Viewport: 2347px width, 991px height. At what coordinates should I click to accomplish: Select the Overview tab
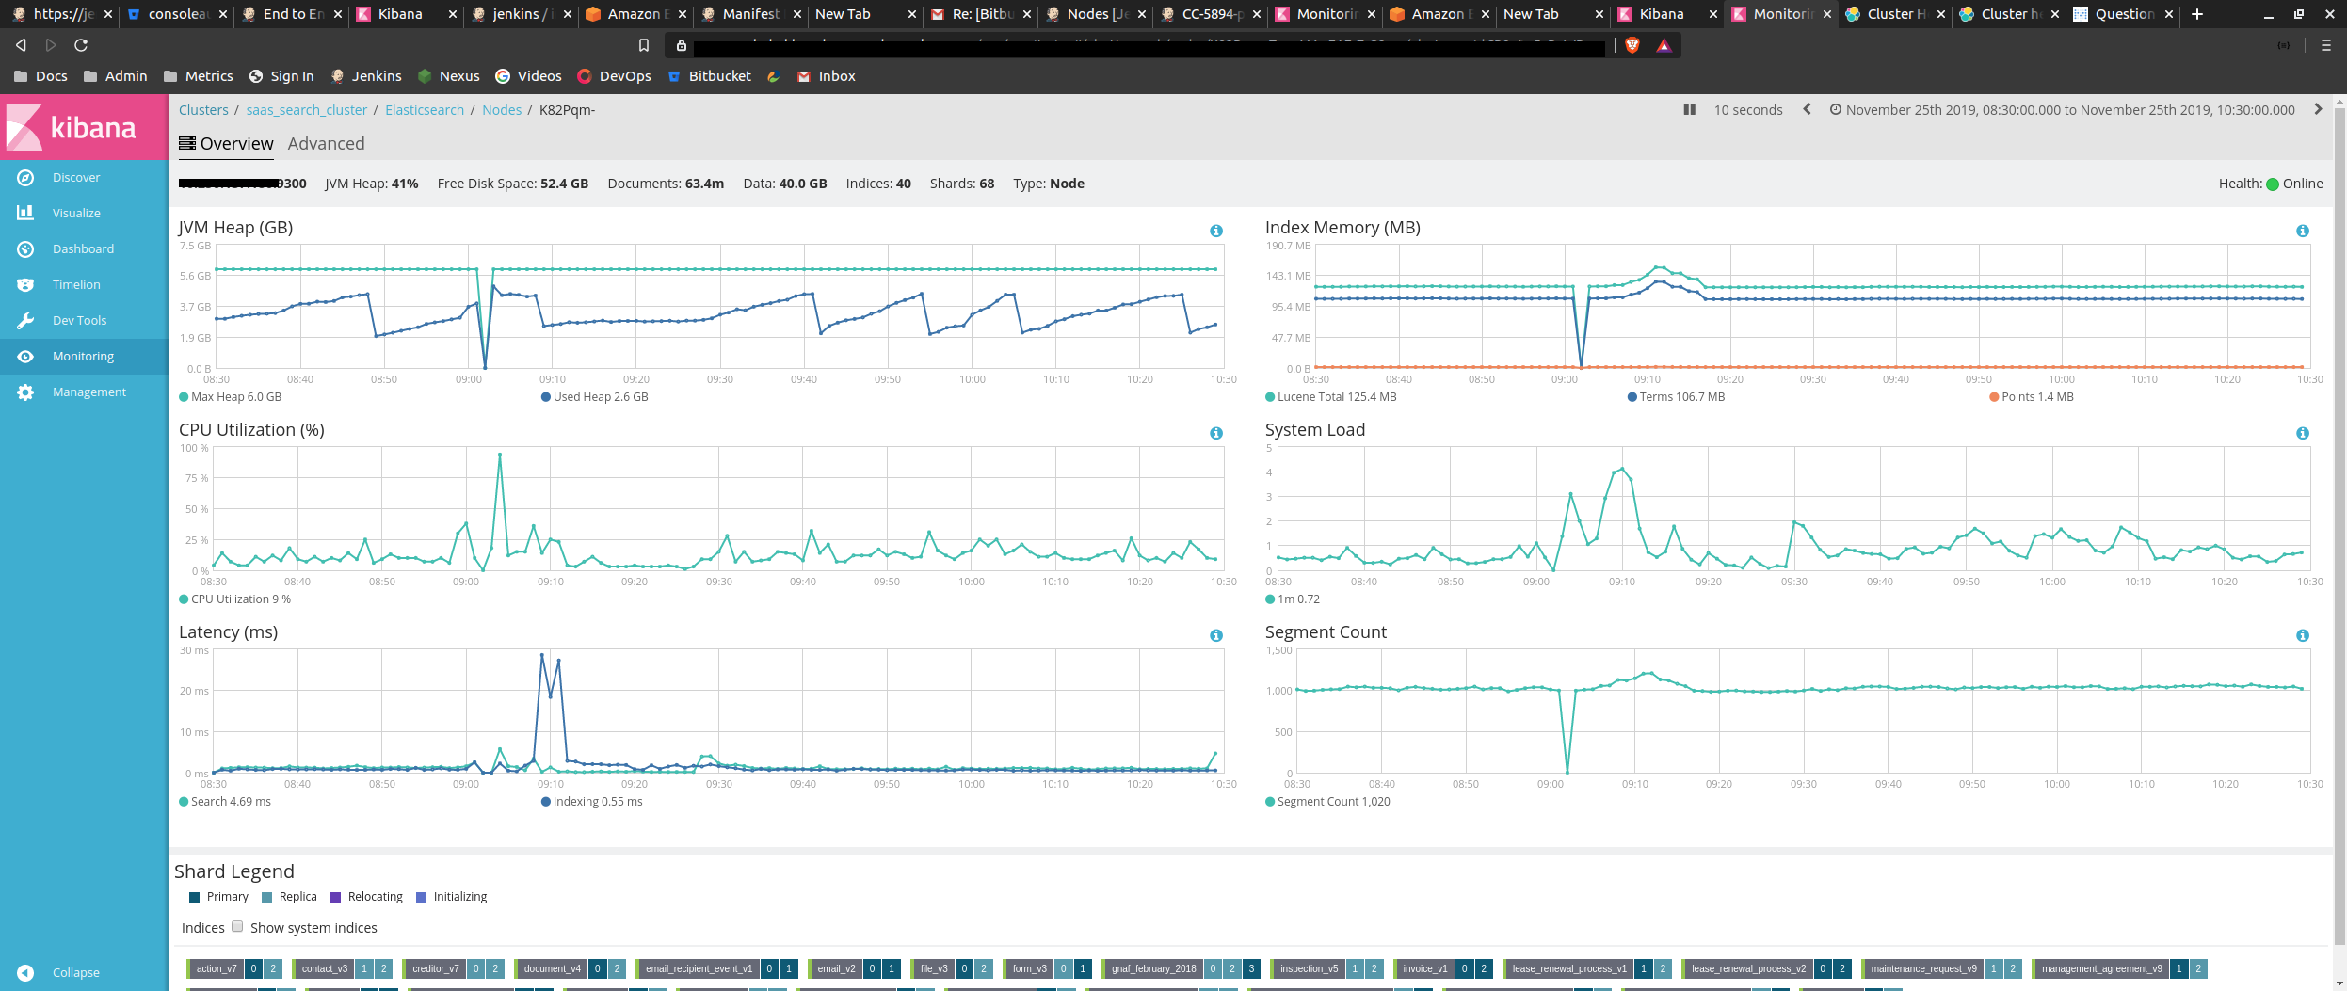pos(226,144)
